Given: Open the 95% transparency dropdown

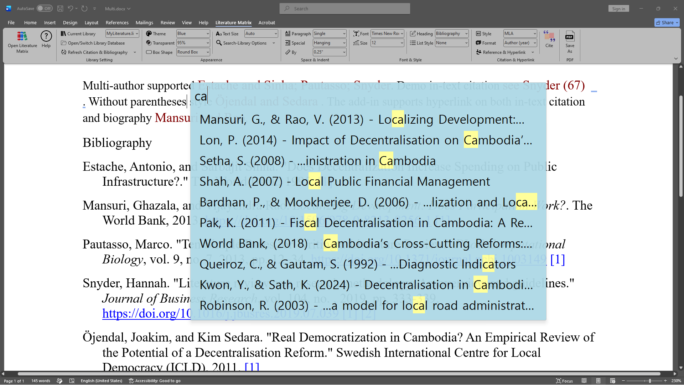Looking at the screenshot, I should coord(208,43).
